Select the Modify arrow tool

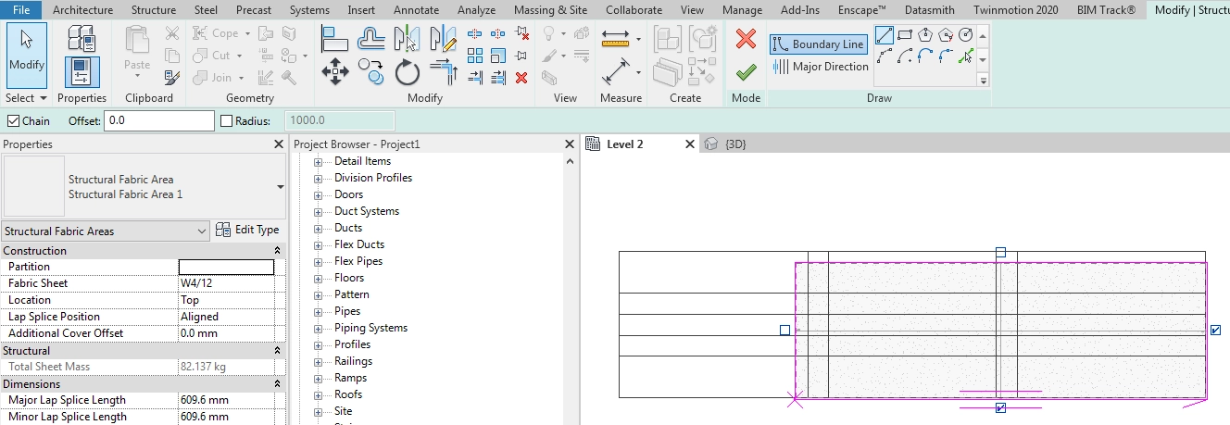point(26,55)
